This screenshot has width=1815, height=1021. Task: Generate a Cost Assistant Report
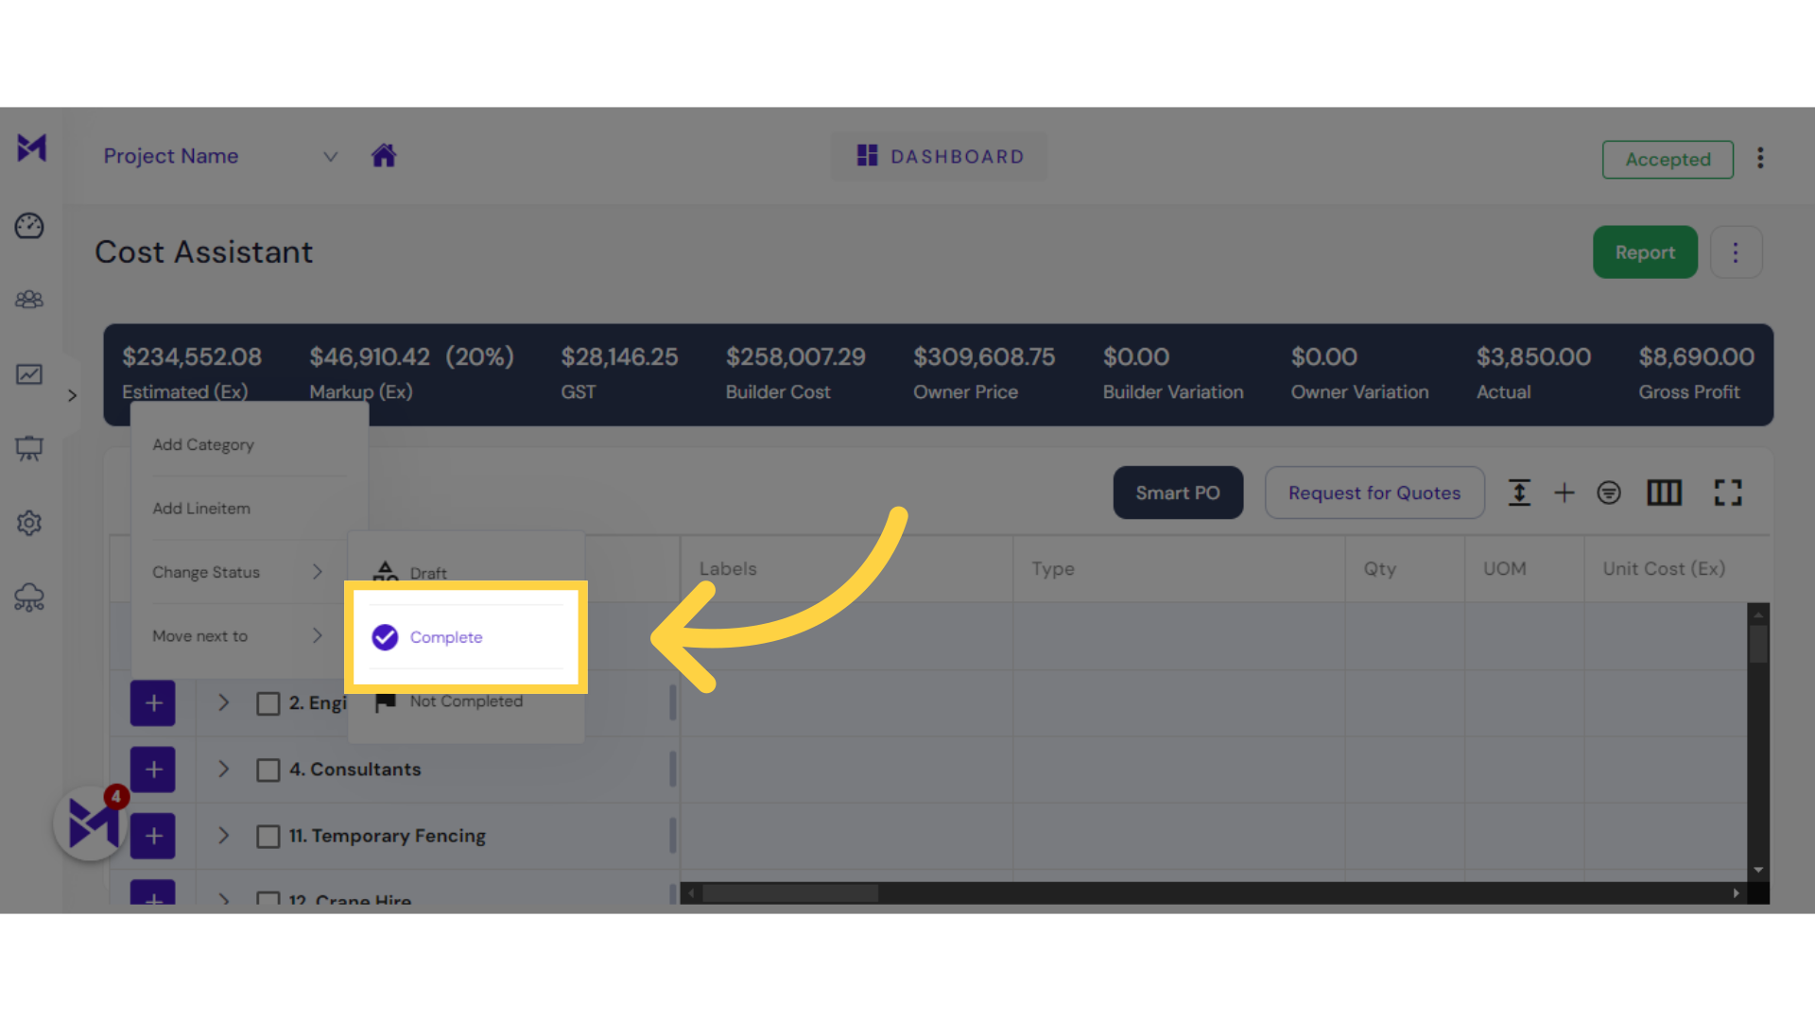coord(1644,251)
